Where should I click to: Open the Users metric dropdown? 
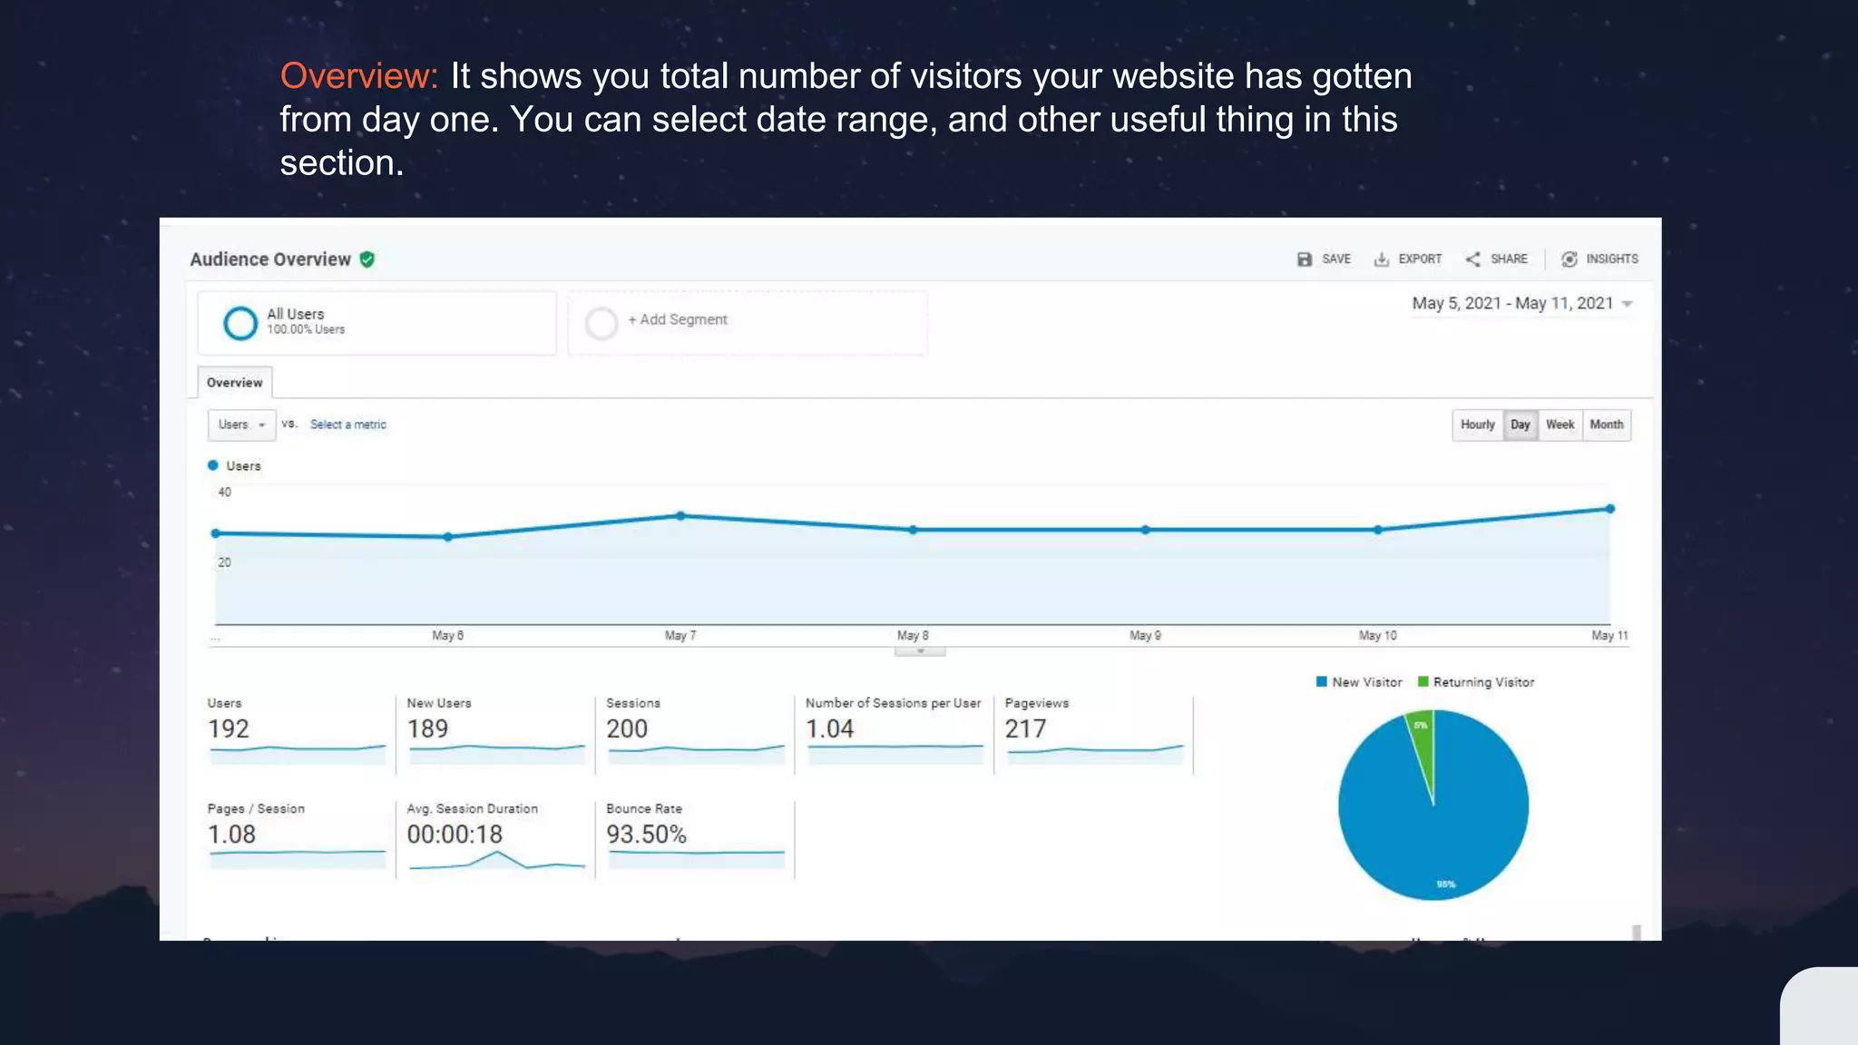[x=241, y=425]
